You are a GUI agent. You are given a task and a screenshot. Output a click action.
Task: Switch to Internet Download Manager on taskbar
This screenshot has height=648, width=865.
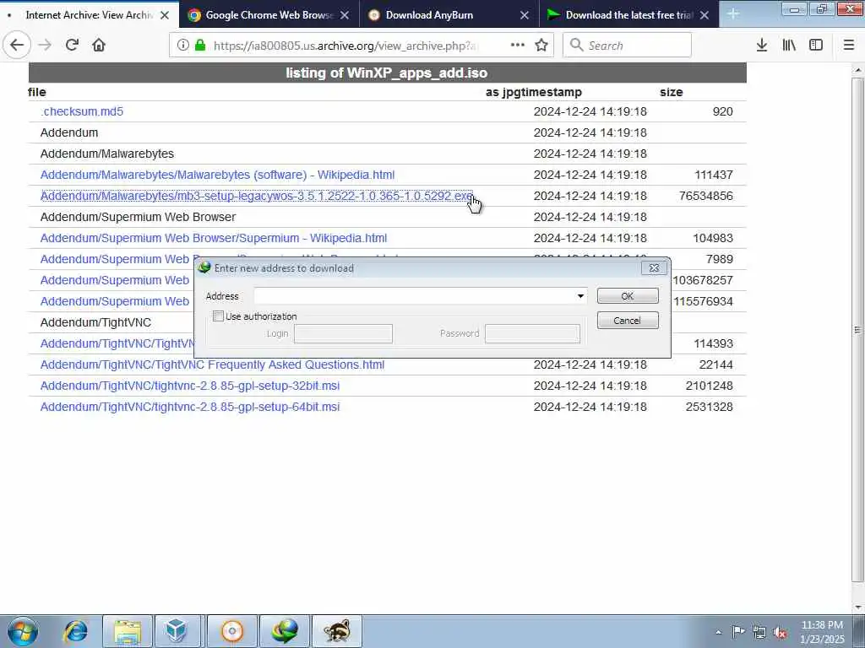(284, 631)
